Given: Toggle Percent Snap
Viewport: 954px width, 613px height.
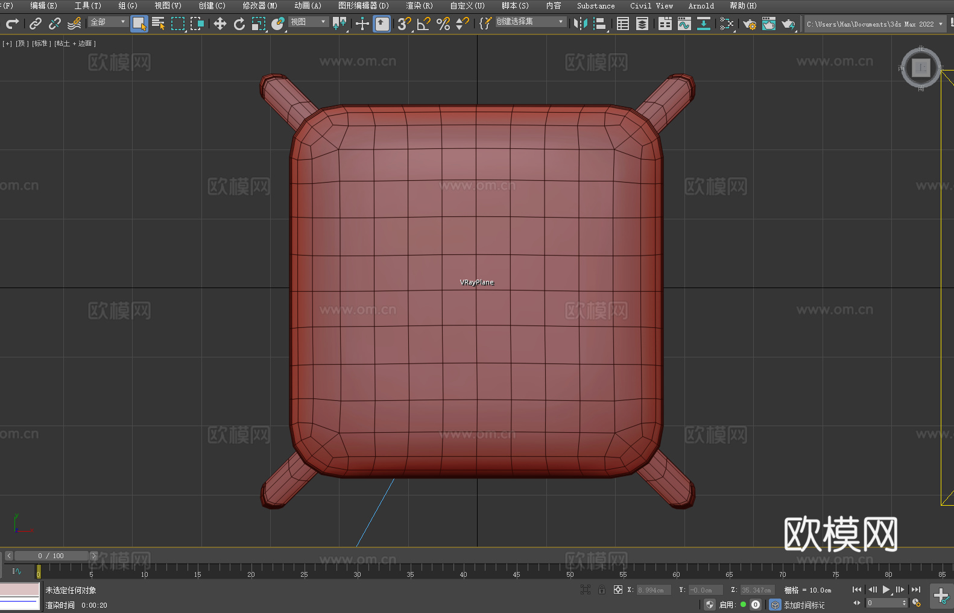Looking at the screenshot, I should 443,24.
